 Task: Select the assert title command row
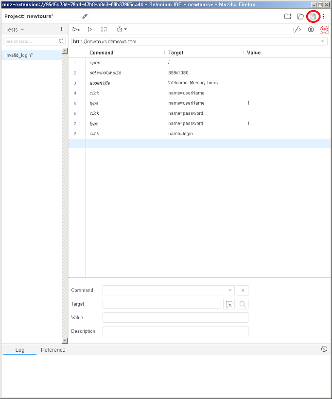[200, 83]
